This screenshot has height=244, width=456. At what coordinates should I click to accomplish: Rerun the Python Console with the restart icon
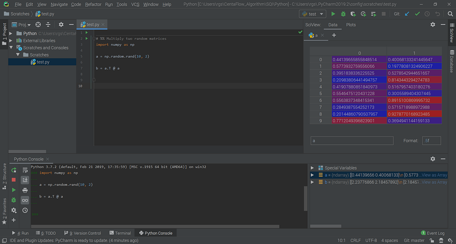(x=14, y=170)
